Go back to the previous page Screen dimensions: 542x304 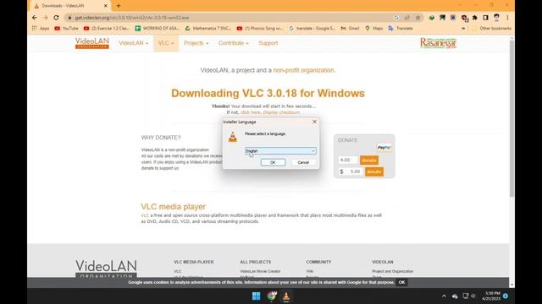click(34, 18)
